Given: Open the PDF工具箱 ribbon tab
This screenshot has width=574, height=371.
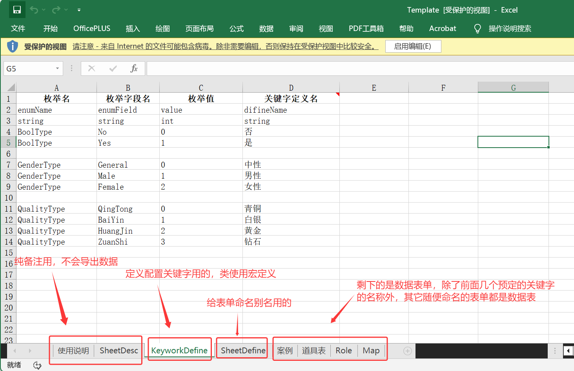Looking at the screenshot, I should (x=366, y=29).
